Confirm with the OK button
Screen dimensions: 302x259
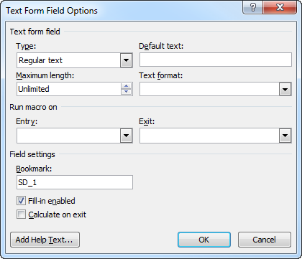pyautogui.click(x=204, y=240)
